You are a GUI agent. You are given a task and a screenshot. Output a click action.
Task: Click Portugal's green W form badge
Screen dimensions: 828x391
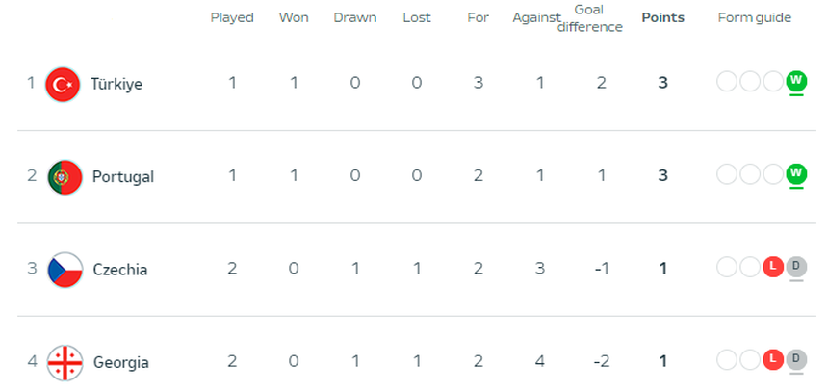[796, 174]
